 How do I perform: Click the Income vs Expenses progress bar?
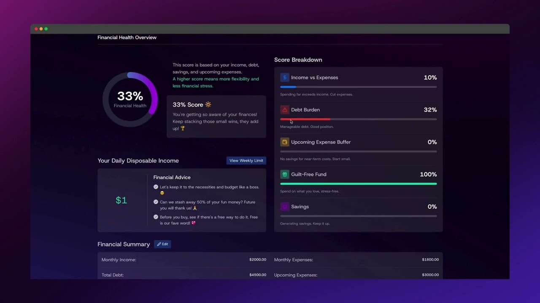pyautogui.click(x=359, y=87)
